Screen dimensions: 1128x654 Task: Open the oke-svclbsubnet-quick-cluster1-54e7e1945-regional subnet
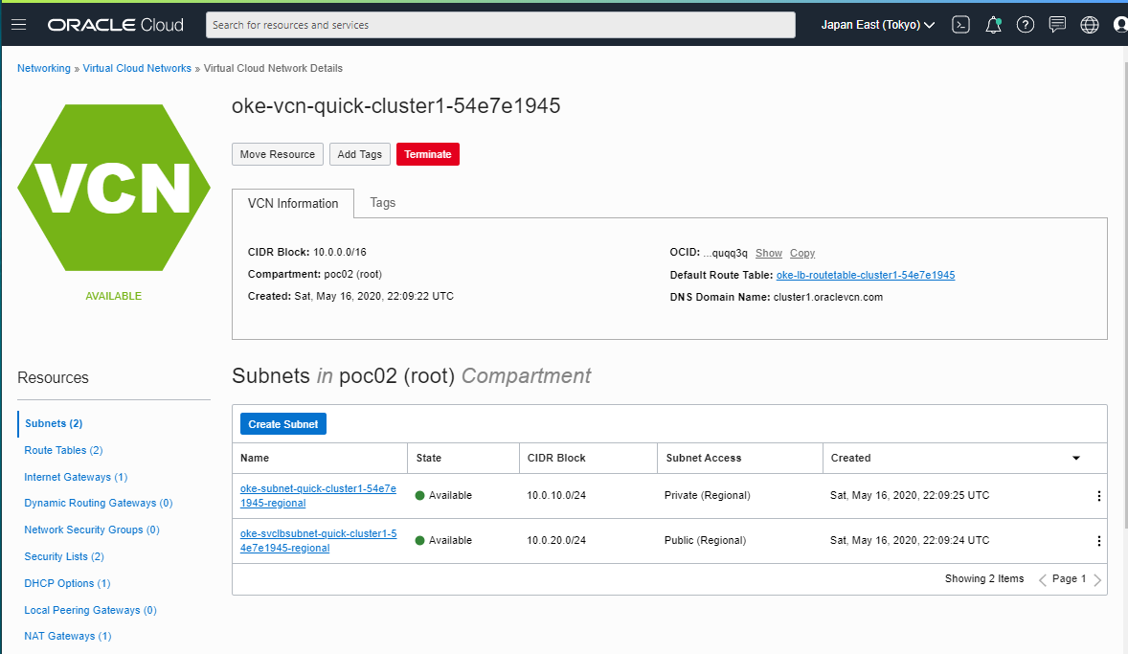click(318, 541)
